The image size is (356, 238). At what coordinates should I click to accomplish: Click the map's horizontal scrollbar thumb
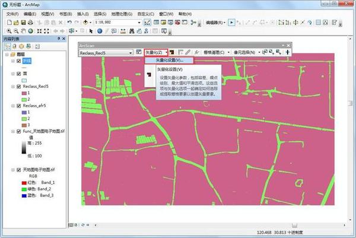click(x=294, y=225)
